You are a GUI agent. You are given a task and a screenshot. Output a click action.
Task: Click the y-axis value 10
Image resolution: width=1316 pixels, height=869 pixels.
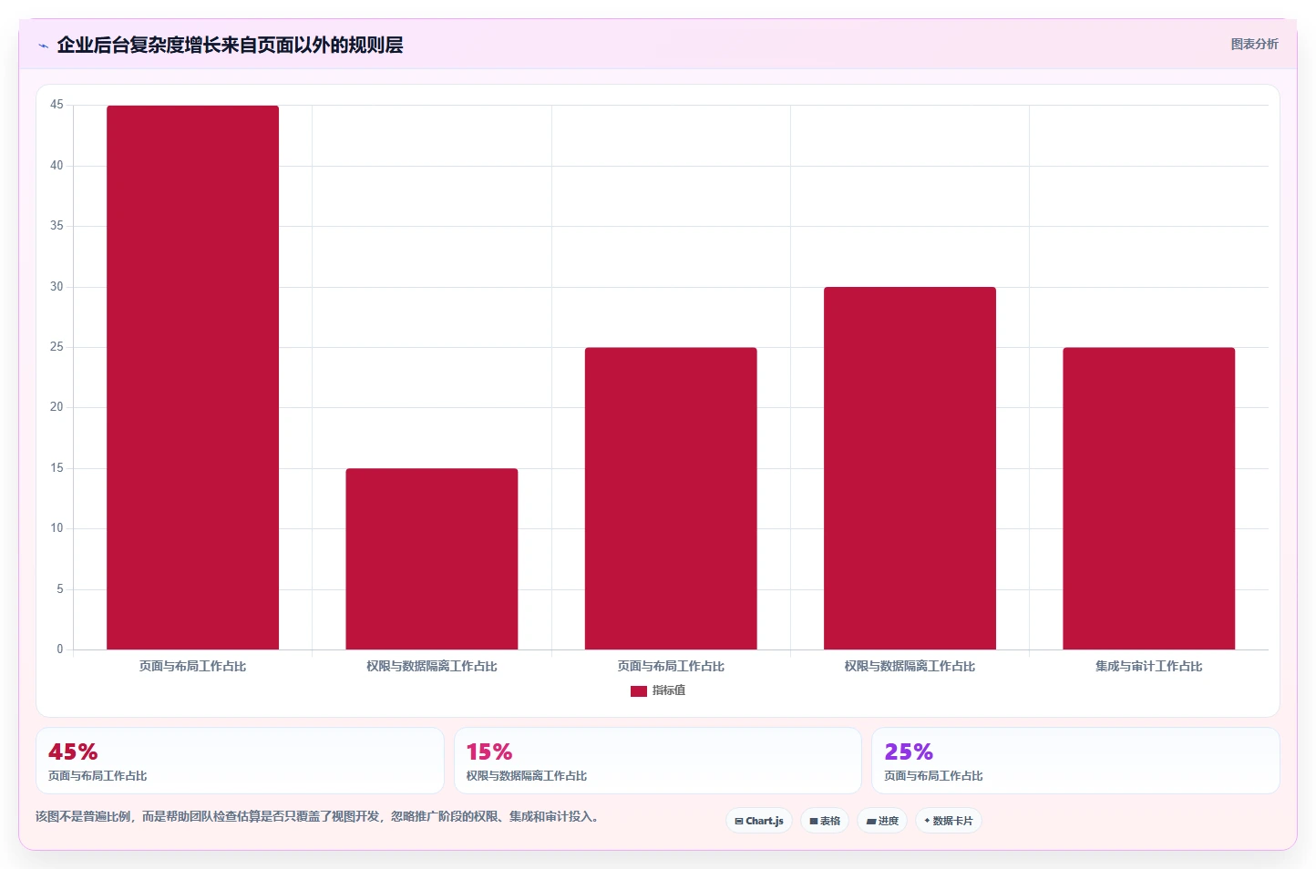57,528
